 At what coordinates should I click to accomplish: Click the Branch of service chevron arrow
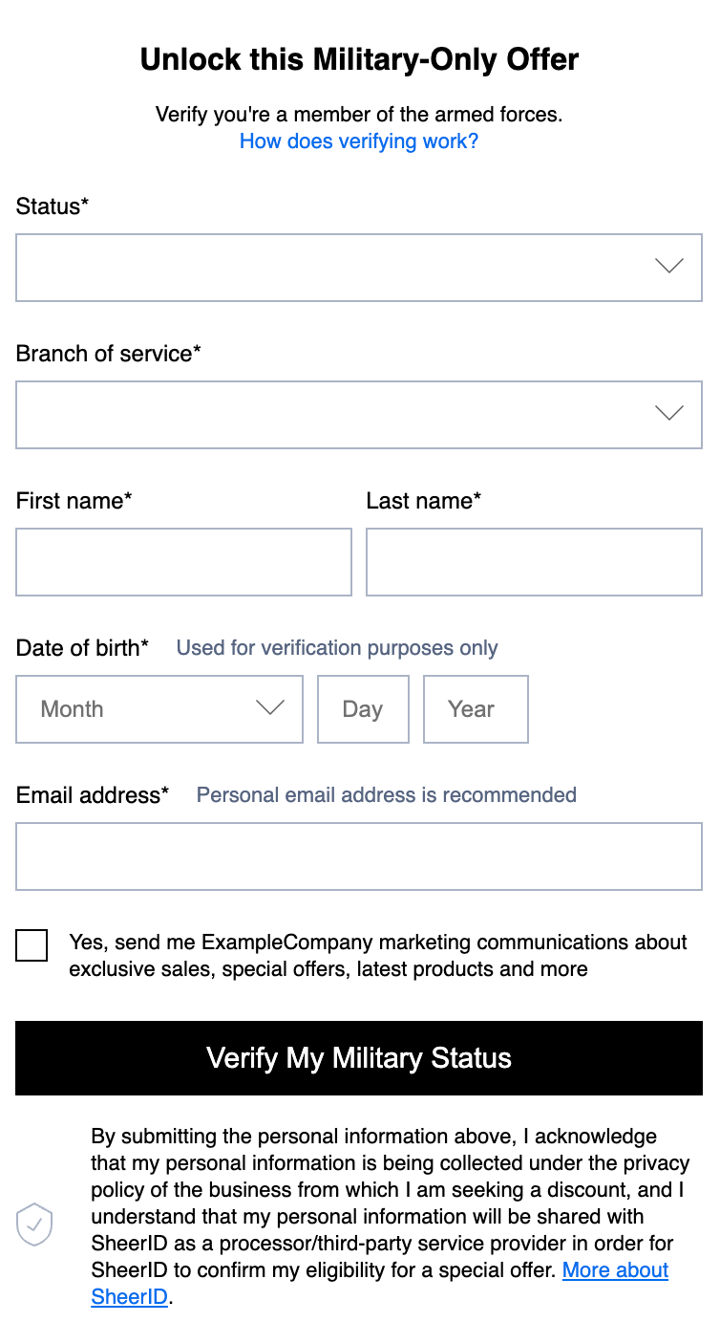pos(669,414)
